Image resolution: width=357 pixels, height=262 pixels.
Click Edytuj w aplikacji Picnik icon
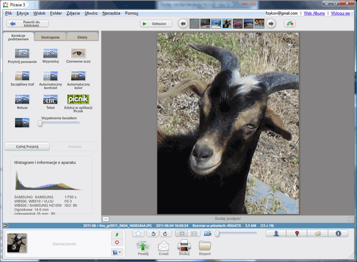click(x=78, y=99)
